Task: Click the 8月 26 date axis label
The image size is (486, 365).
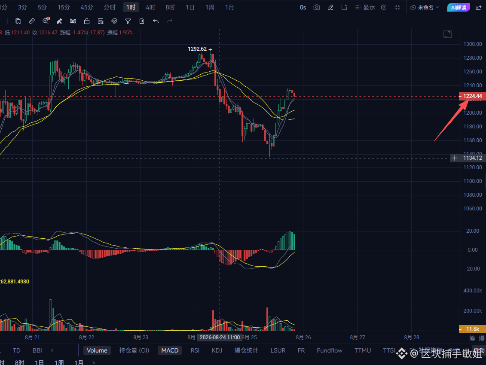Action: click(x=303, y=338)
